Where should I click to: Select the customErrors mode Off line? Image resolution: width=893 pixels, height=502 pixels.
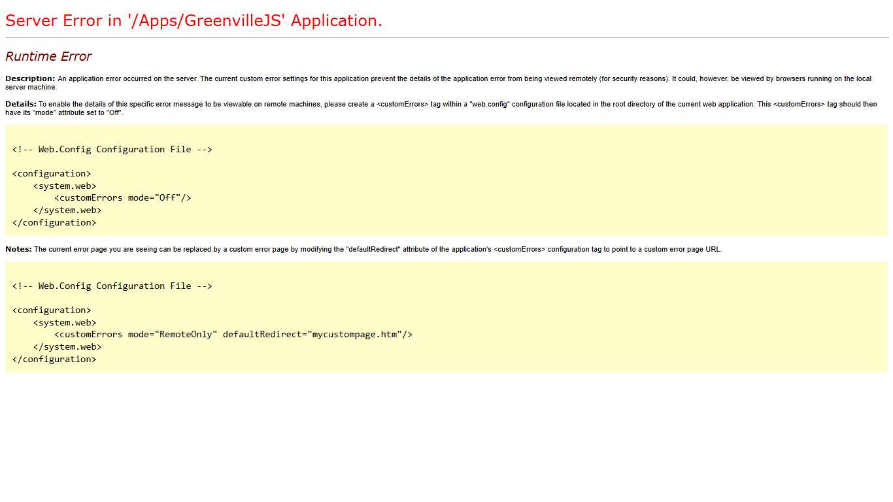point(122,197)
